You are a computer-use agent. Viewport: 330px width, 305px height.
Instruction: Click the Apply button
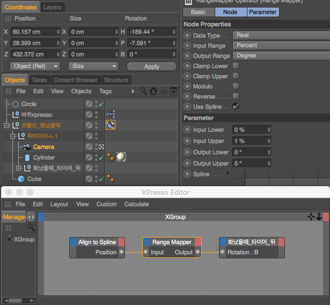click(x=152, y=66)
